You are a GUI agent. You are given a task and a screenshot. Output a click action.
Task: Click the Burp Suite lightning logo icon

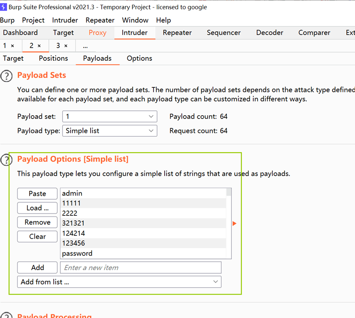[3, 7]
